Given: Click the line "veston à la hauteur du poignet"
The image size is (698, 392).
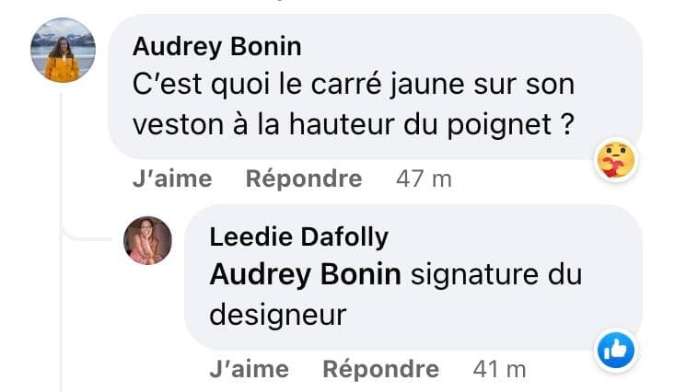Looking at the screenshot, I should tap(354, 123).
